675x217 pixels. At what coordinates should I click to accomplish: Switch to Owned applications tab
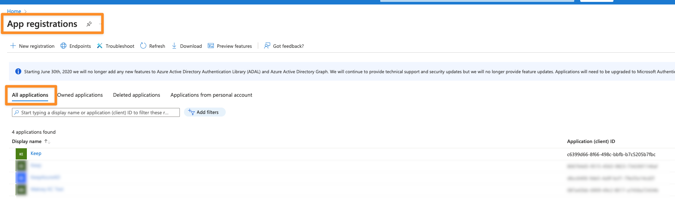(x=80, y=95)
